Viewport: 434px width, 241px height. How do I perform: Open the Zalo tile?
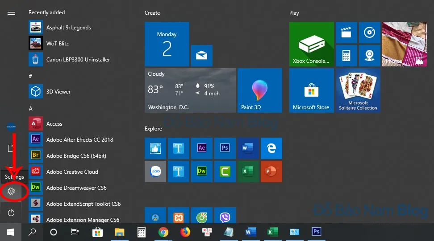click(x=155, y=172)
